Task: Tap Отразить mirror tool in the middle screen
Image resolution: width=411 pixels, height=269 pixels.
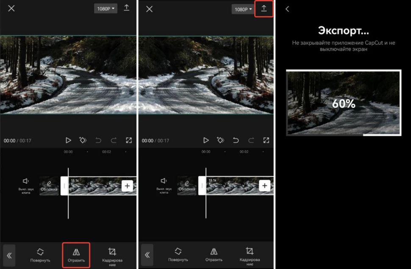Action: click(214, 255)
